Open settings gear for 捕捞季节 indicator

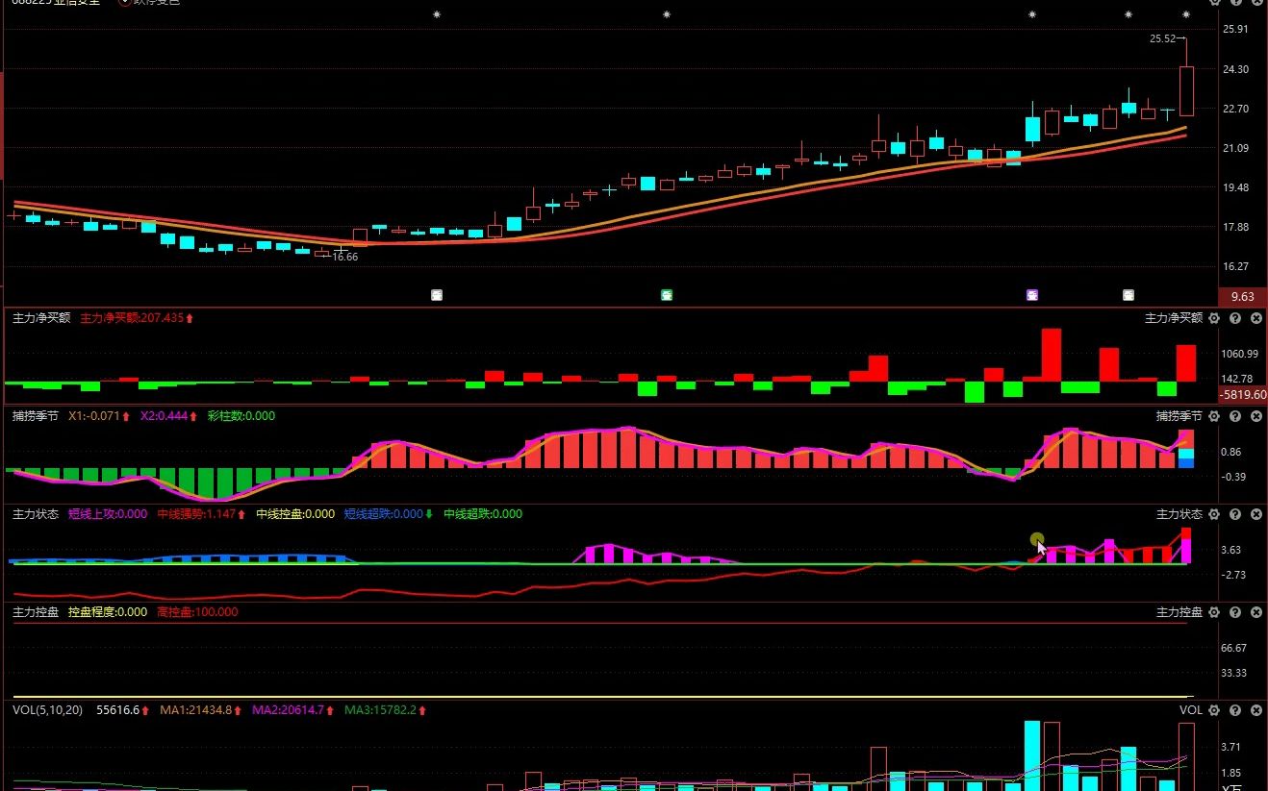1214,416
